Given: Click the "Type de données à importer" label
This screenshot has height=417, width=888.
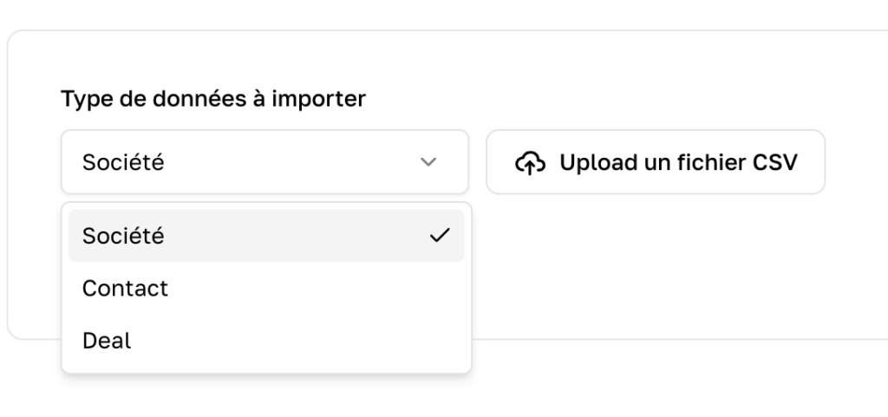Looking at the screenshot, I should [x=213, y=100].
